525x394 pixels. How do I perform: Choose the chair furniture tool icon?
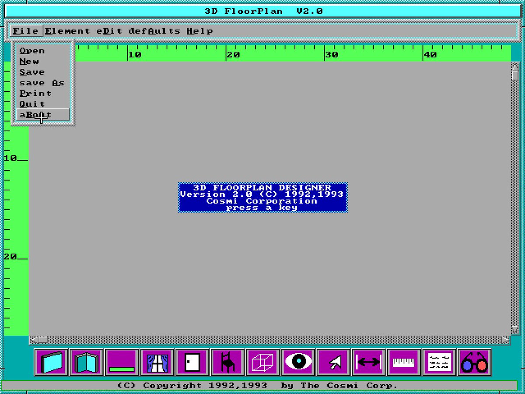pyautogui.click(x=227, y=362)
